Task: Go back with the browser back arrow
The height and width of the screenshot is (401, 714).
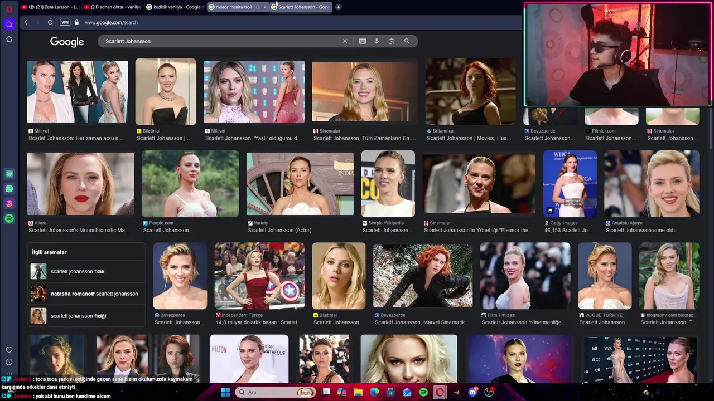Action: point(26,22)
